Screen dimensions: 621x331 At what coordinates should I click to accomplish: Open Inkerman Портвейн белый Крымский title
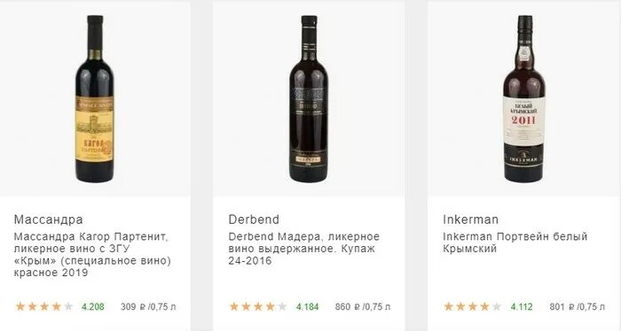pyautogui.click(x=515, y=242)
